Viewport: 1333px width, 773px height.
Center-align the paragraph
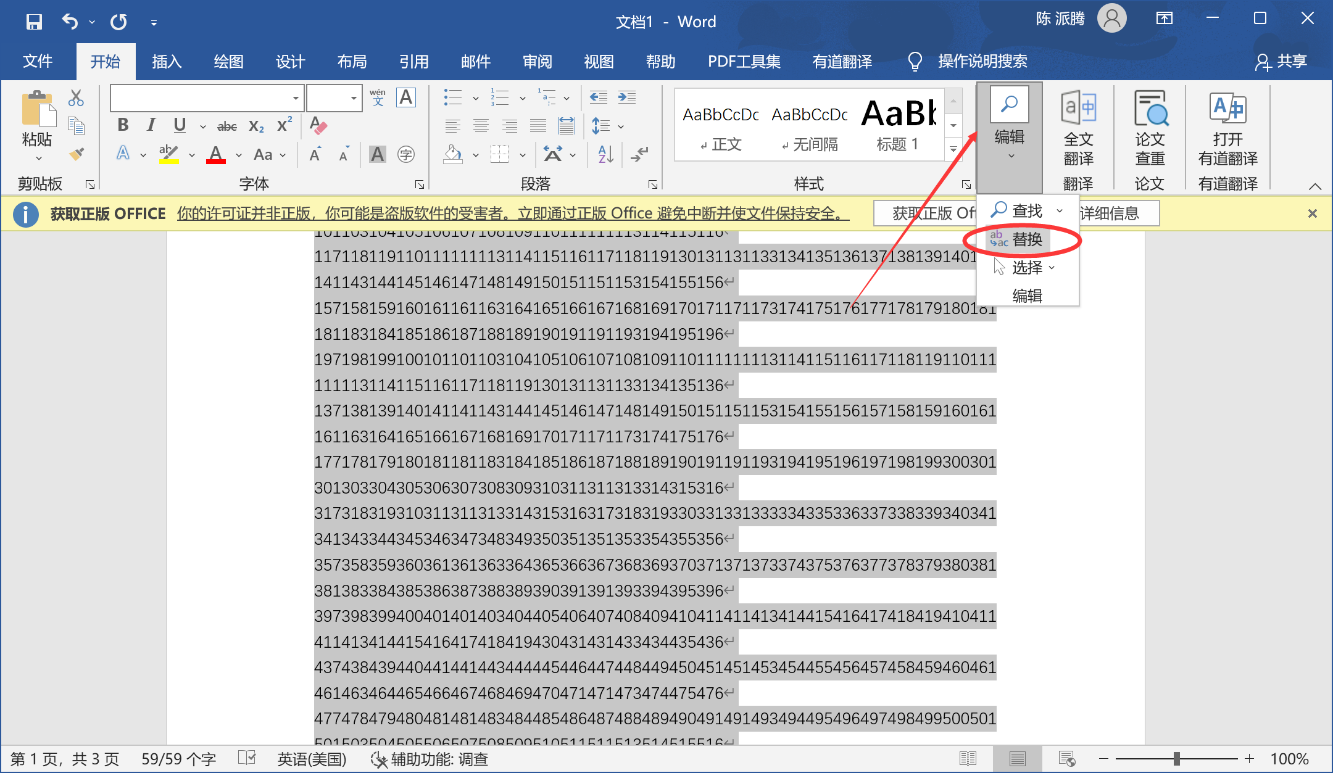click(x=481, y=126)
